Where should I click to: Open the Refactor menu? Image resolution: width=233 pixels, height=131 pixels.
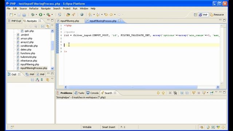pyautogui.click(x=34, y=9)
